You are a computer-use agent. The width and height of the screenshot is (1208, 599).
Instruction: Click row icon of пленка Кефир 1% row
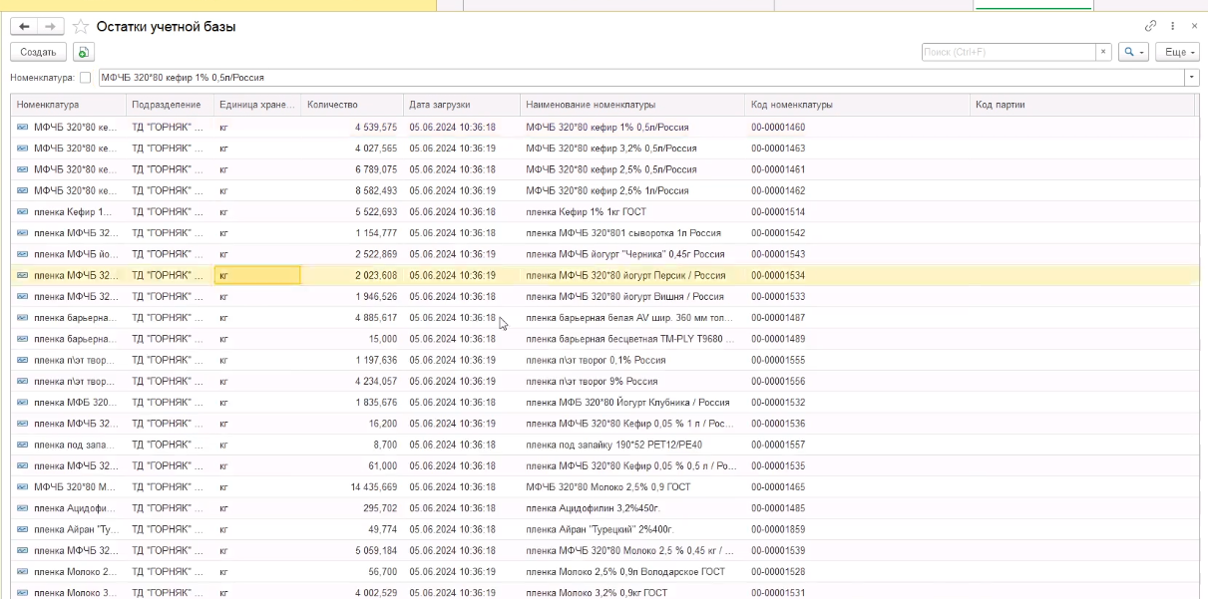point(23,212)
